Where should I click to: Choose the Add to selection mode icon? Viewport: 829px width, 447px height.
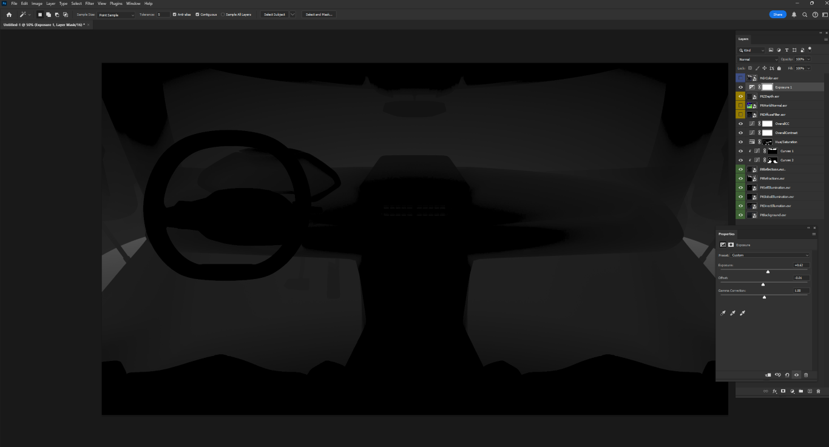tap(49, 15)
